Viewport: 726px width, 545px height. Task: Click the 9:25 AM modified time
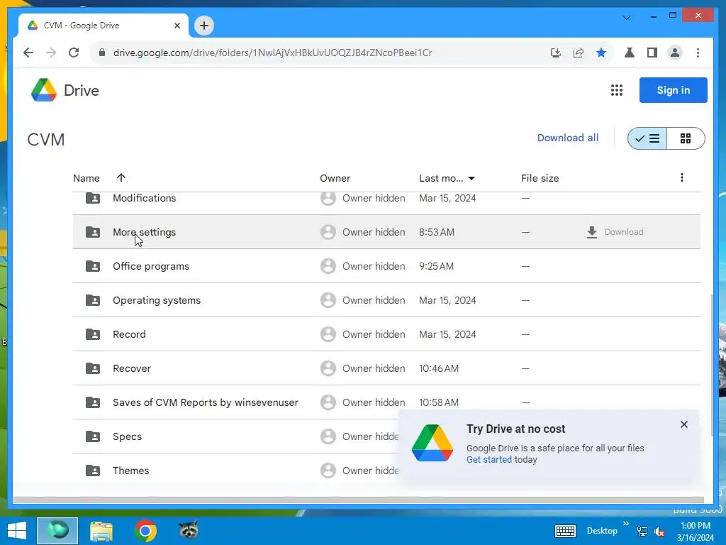436,266
